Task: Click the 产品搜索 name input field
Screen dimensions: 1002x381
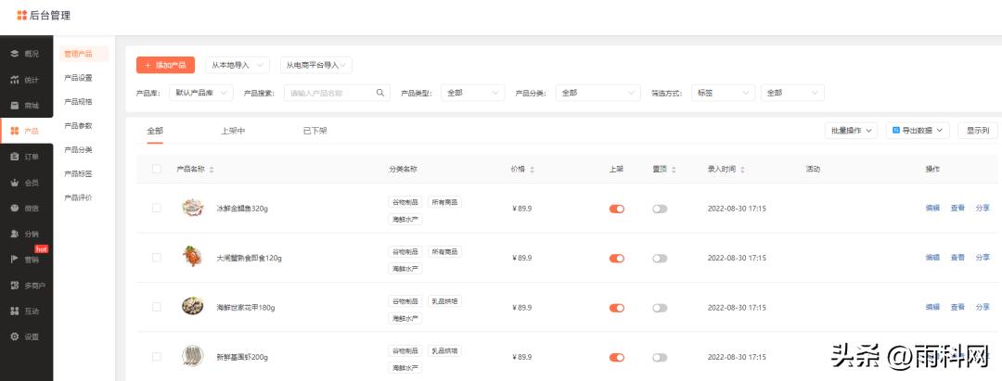Action: point(329,93)
